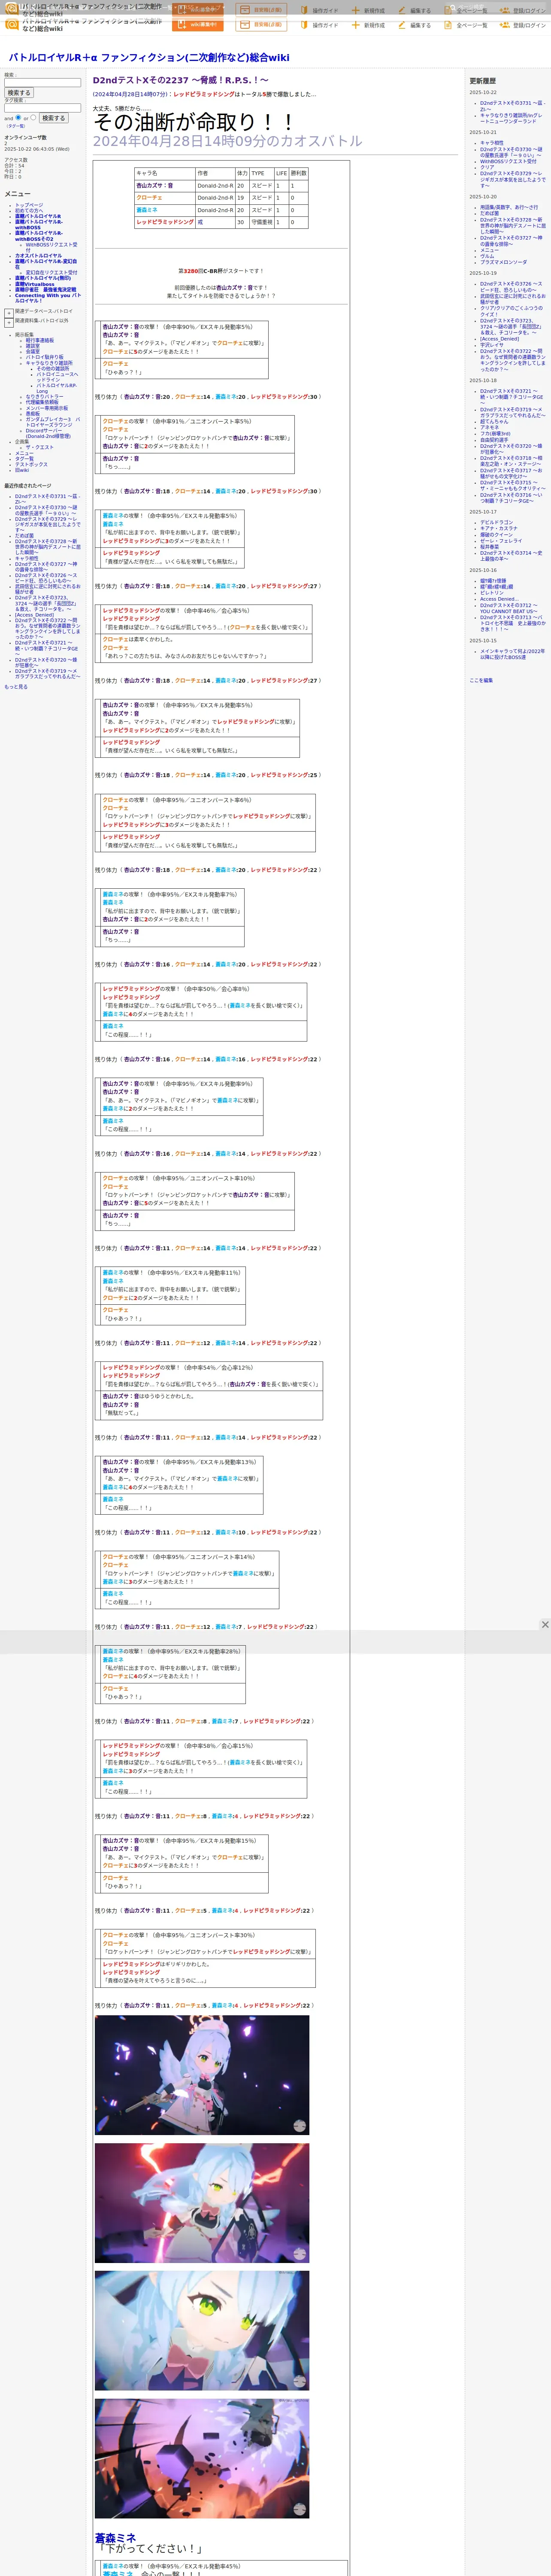
Task: Click もっと見る under recently created pages
Action: 16,687
